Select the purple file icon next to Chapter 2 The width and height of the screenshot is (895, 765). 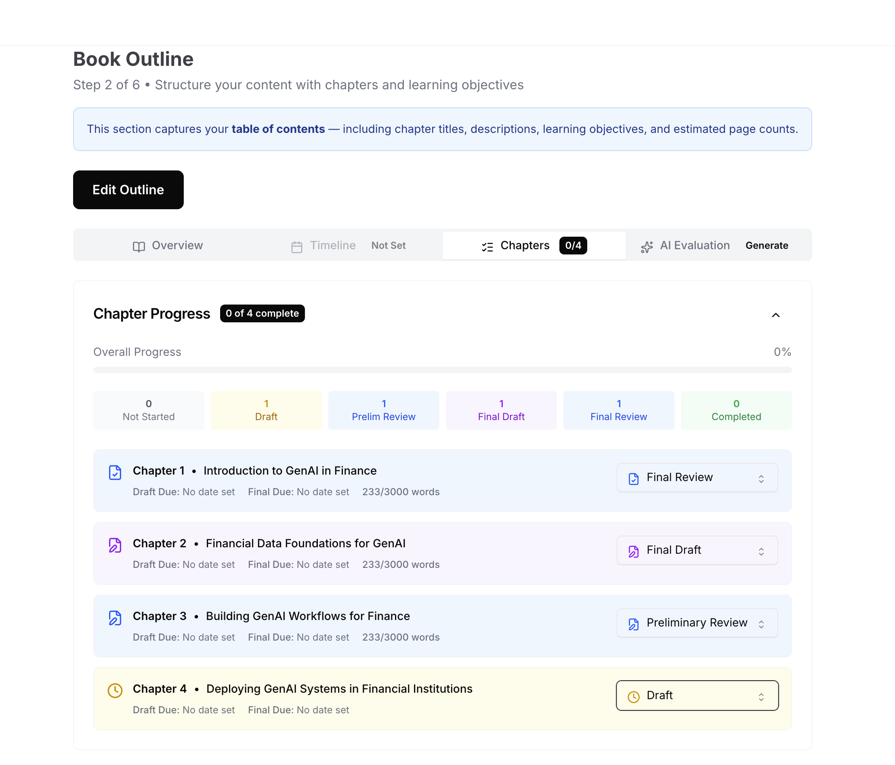[x=116, y=545]
